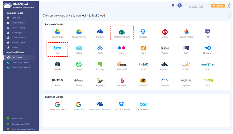The height and width of the screenshot is (134, 233).
Task: Connect Google Workspace business cloud
Action: 57,105
